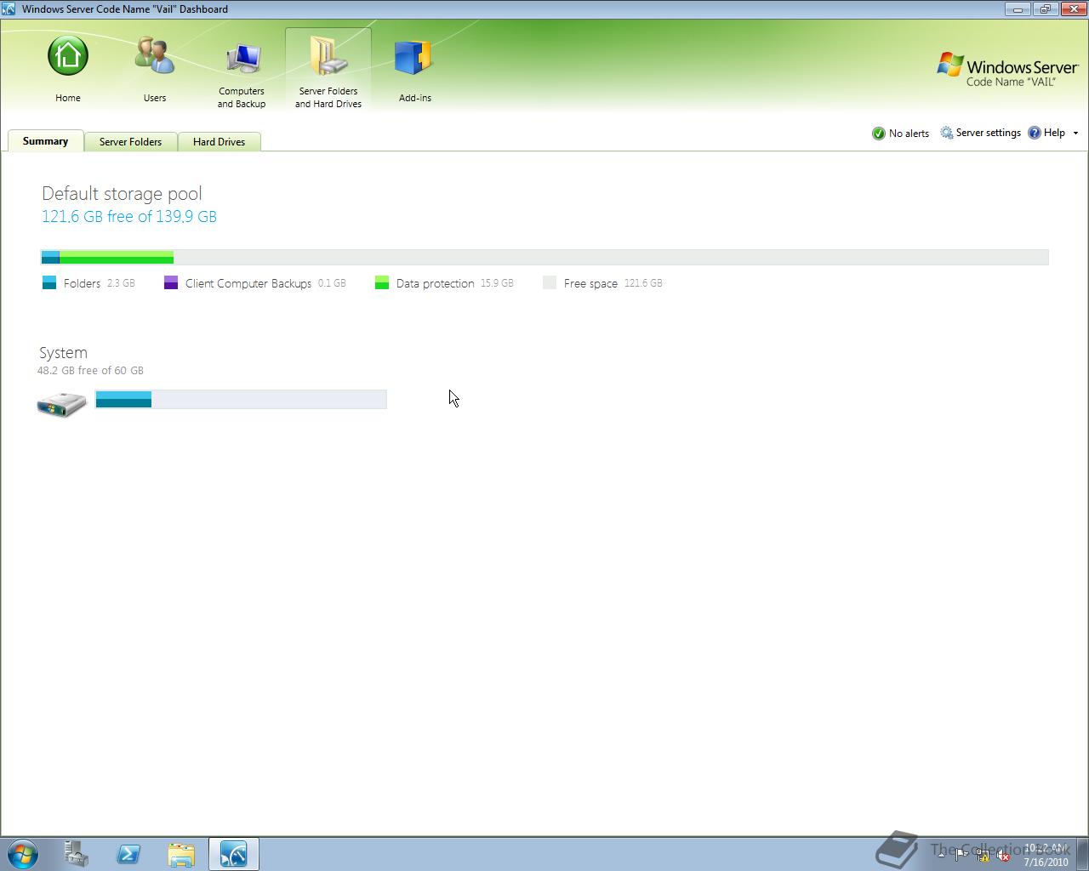Open Server settings

(x=980, y=133)
